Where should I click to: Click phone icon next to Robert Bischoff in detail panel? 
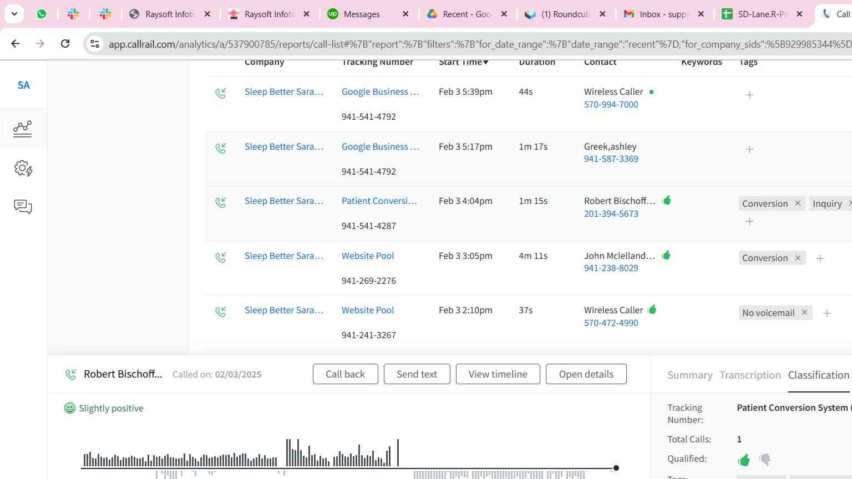tap(70, 374)
